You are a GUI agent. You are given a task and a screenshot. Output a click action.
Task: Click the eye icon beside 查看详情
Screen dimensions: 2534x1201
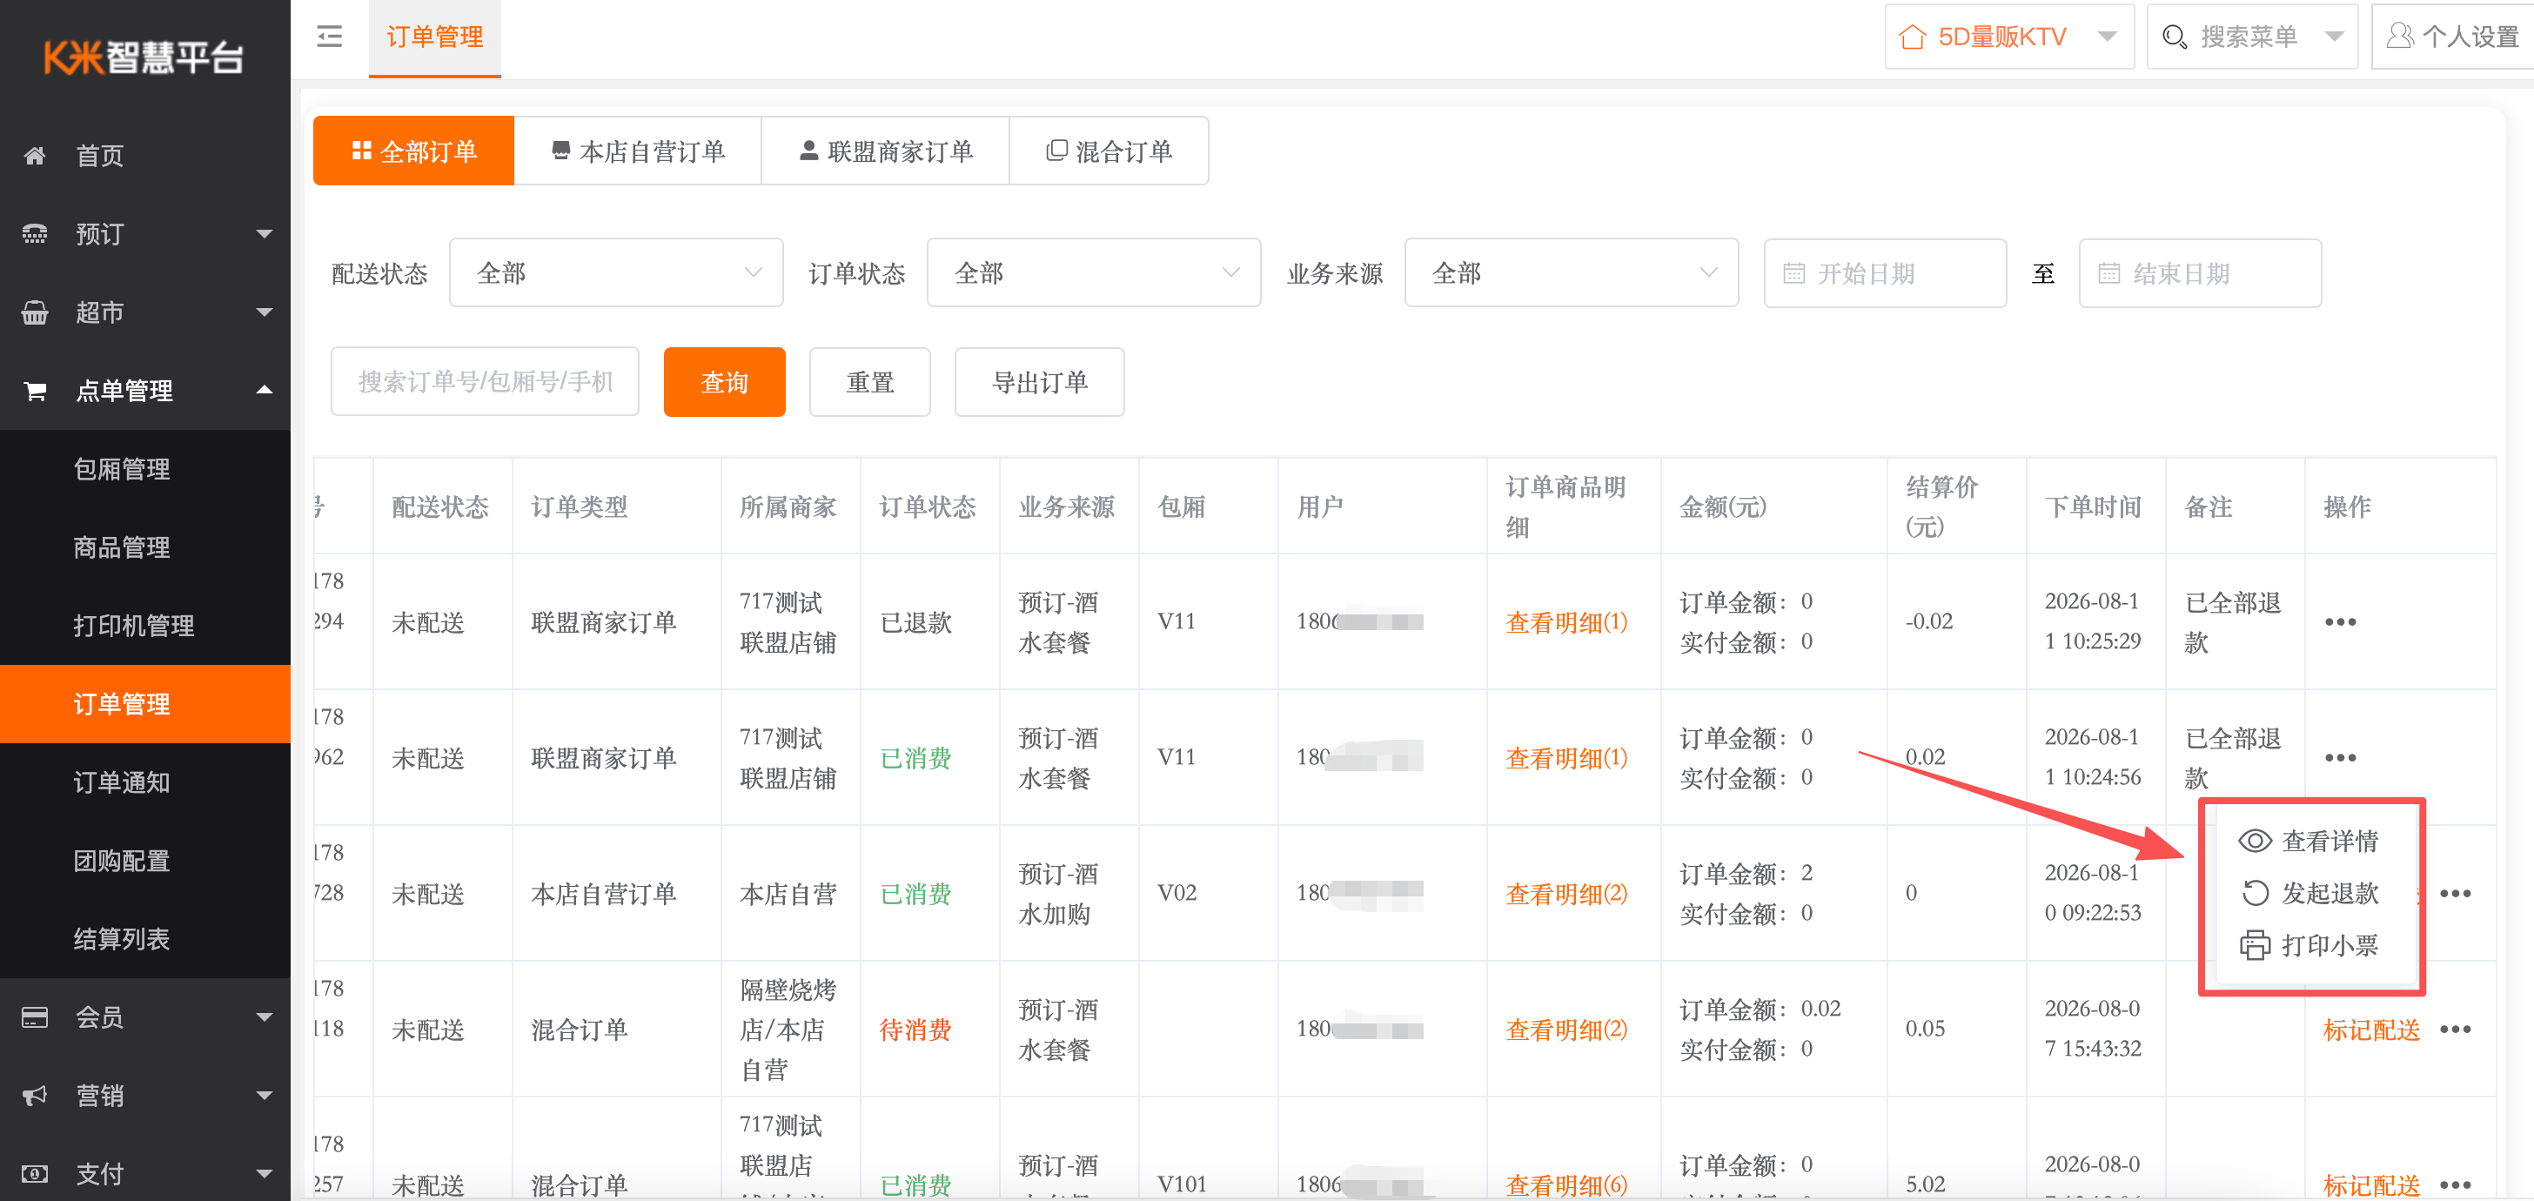tap(2255, 841)
